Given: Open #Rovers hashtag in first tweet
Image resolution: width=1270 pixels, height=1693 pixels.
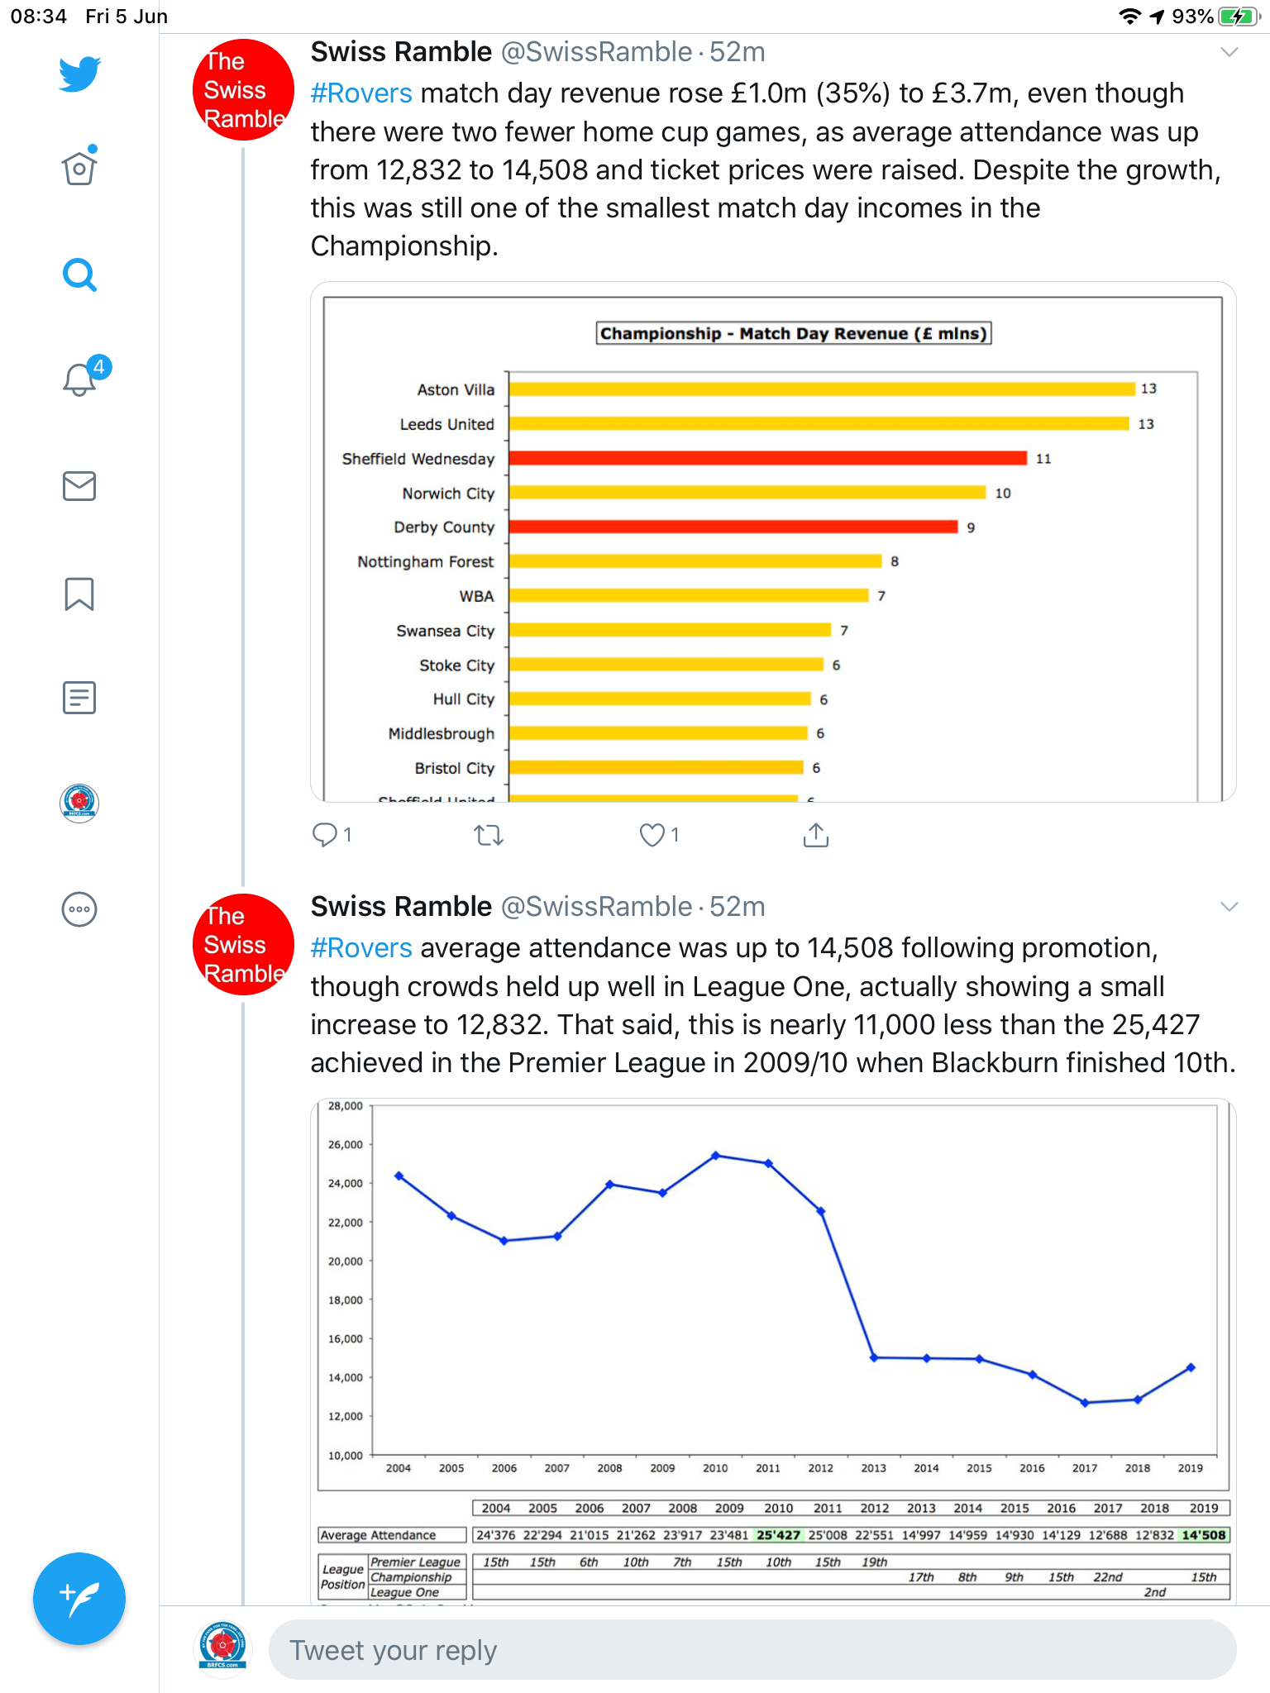Looking at the screenshot, I should coord(361,93).
